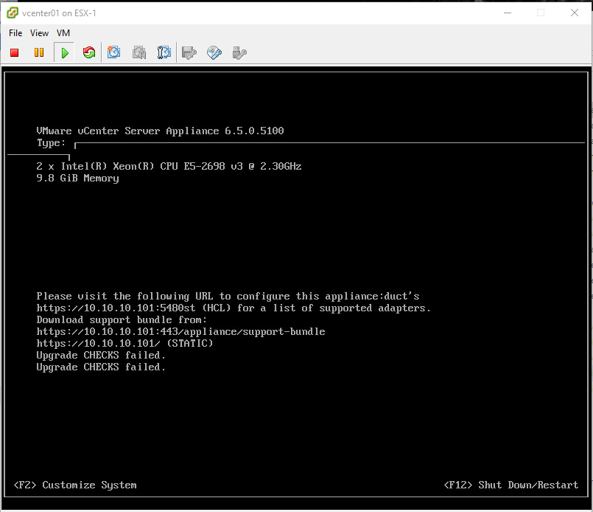This screenshot has height=512, width=593.
Task: Click the https://10.10.10.101/ (STATIC) line
Action: coord(124,343)
